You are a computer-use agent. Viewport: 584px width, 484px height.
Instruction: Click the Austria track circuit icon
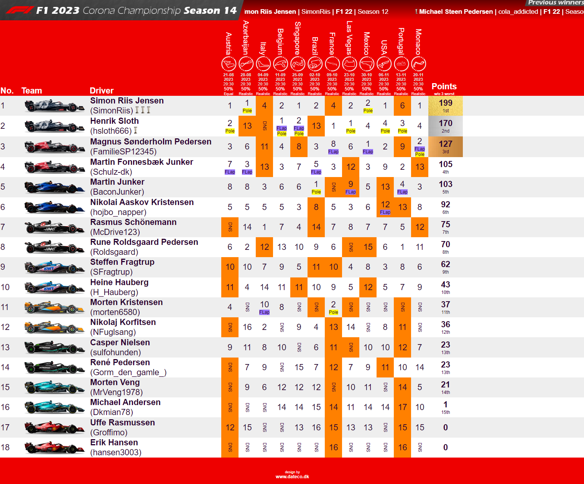pyautogui.click(x=229, y=64)
